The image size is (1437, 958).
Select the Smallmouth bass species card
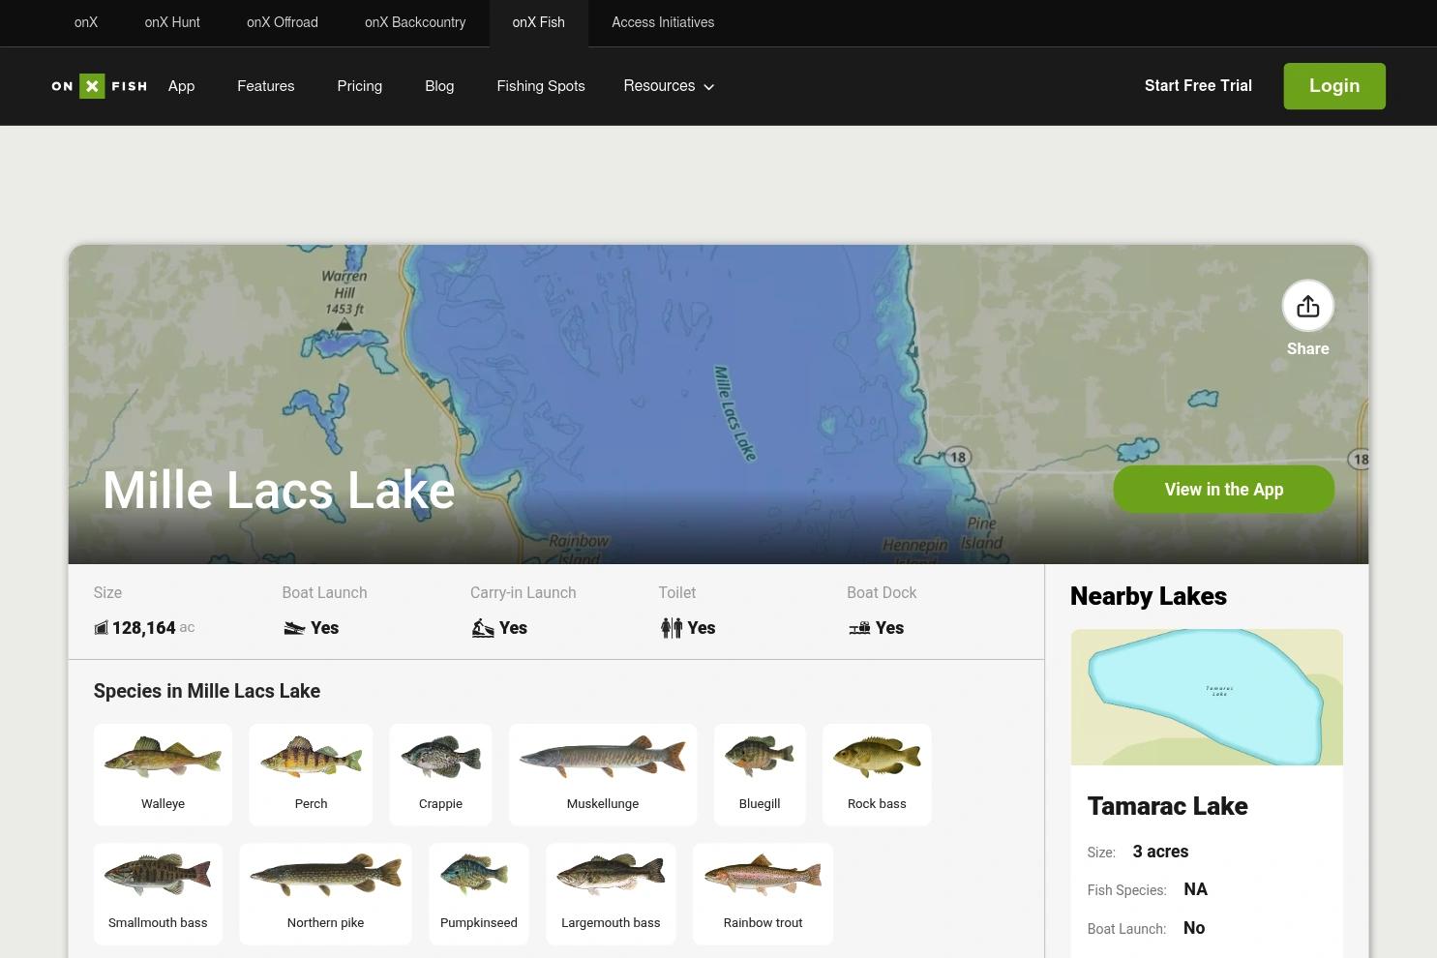(x=158, y=893)
